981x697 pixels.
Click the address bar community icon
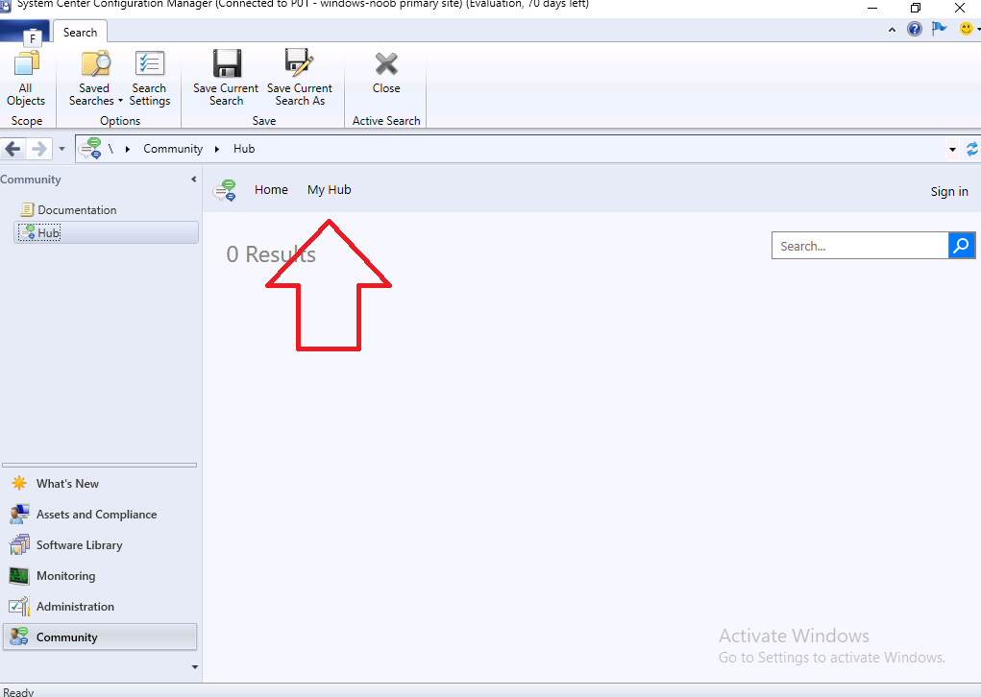90,149
